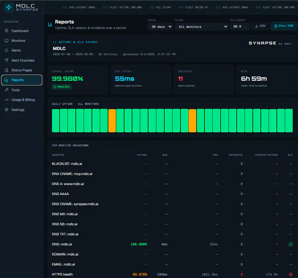Click the Print / PDF button
The width and height of the screenshot is (298, 278).
point(283,26)
